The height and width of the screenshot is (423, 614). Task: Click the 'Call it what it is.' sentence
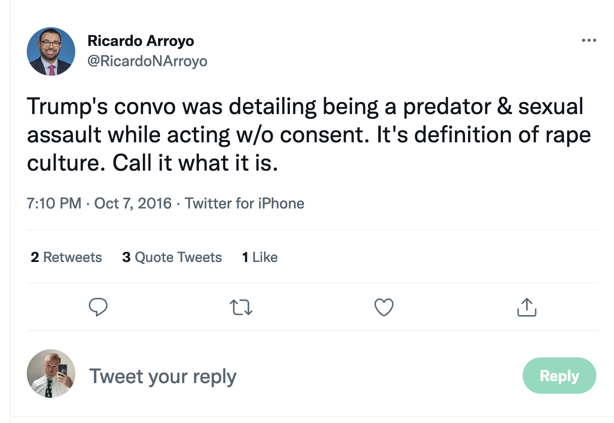[x=195, y=164]
